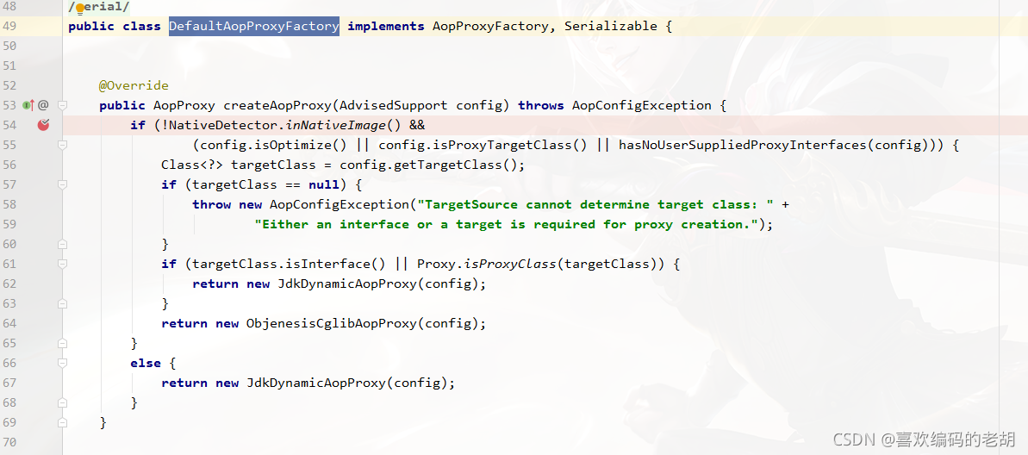The width and height of the screenshot is (1028, 455).
Task: Click the fold end marker on line 63
Action: pos(62,303)
